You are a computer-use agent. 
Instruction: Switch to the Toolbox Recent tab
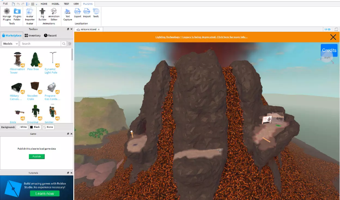(x=50, y=36)
